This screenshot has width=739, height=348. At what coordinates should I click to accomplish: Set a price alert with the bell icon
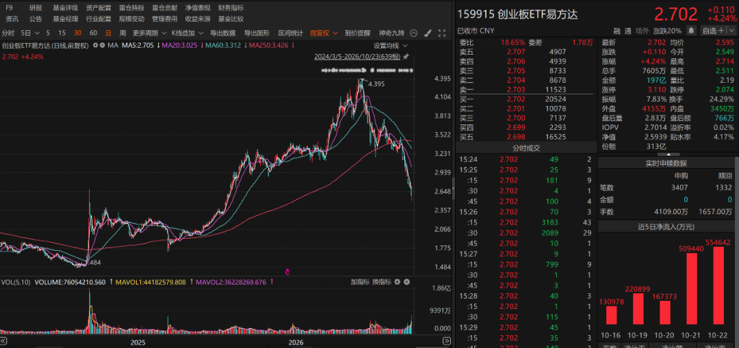click(x=691, y=30)
